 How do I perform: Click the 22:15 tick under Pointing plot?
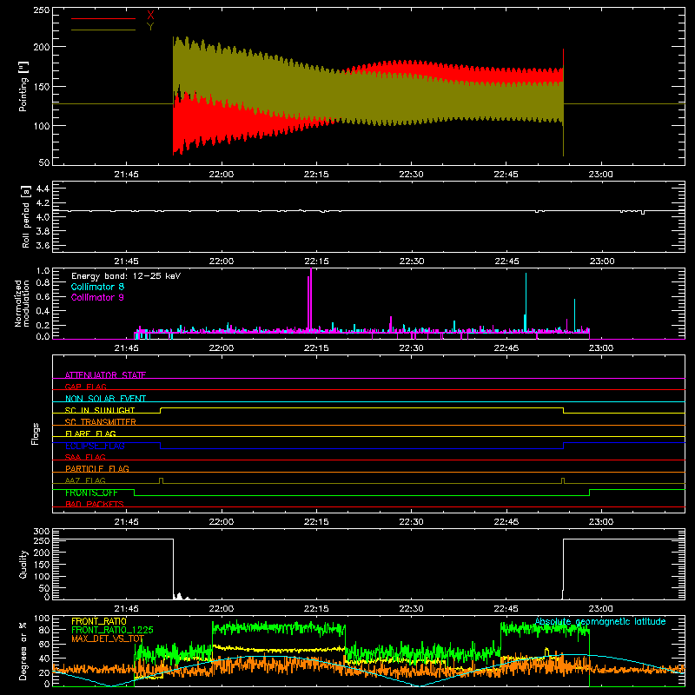tap(316, 175)
